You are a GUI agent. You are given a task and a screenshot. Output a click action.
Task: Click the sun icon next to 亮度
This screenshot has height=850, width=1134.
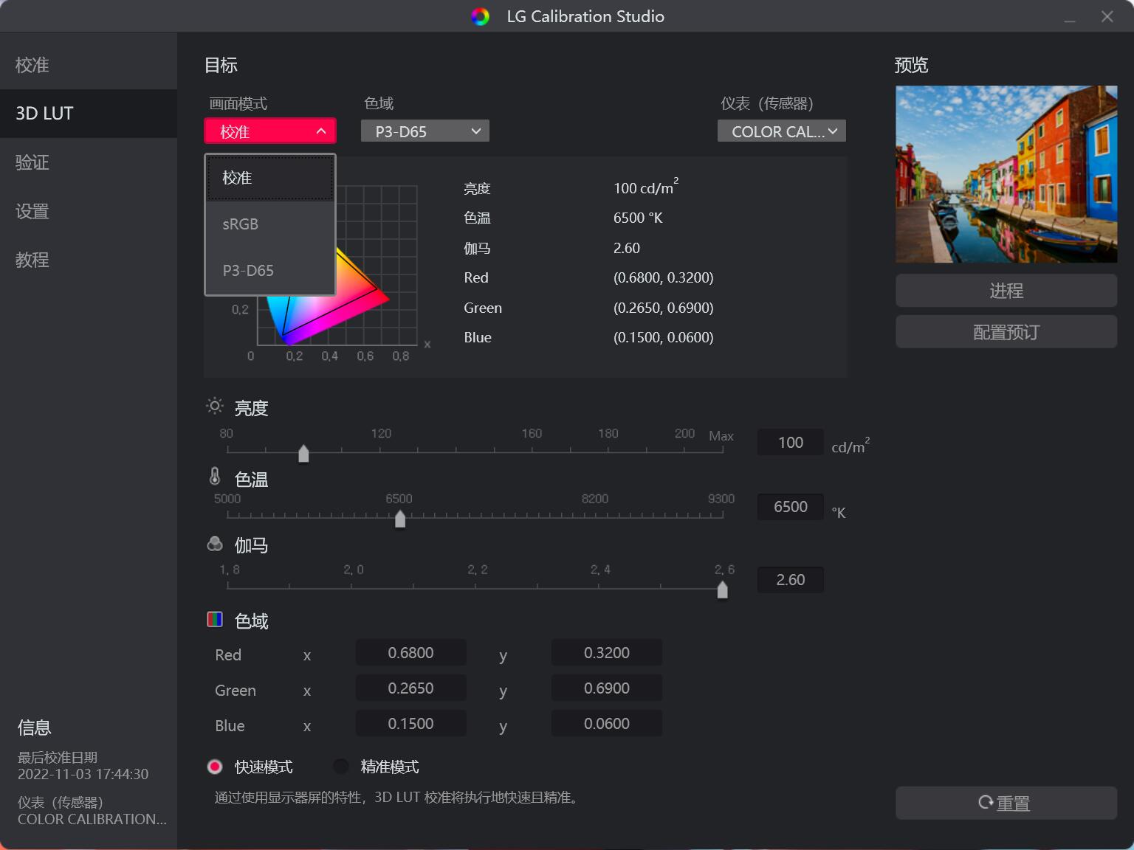point(214,407)
